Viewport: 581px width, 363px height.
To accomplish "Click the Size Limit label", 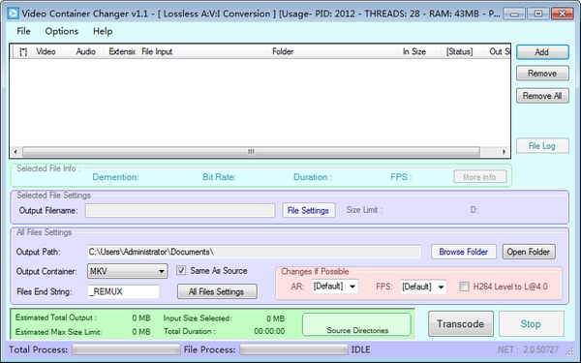I will pyautogui.click(x=364, y=210).
